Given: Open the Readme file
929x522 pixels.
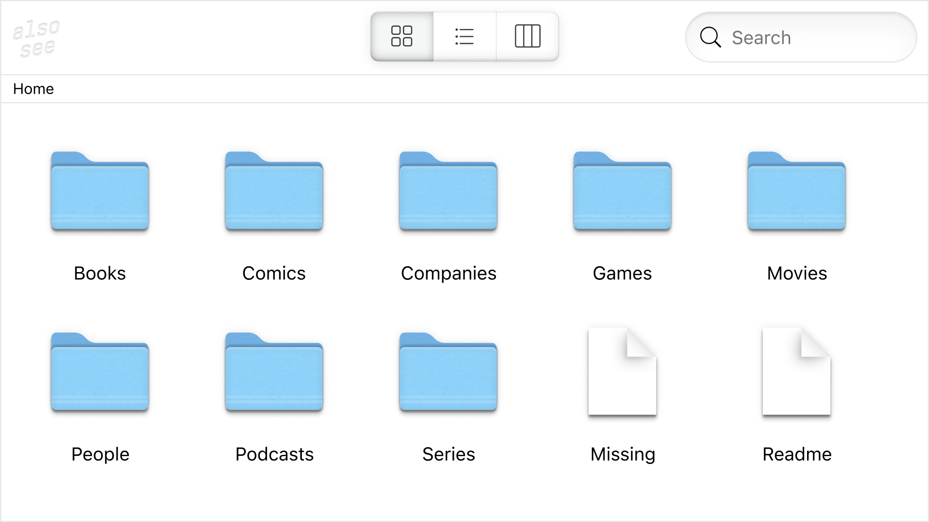Looking at the screenshot, I should click(x=796, y=372).
